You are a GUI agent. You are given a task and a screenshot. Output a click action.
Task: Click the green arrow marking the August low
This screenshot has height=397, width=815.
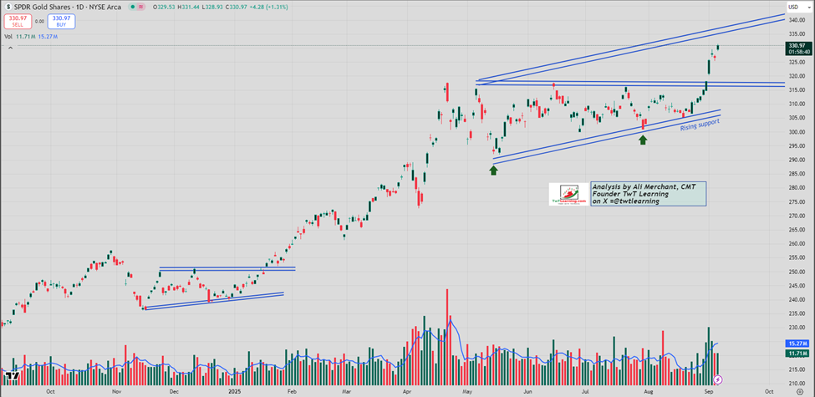(643, 140)
